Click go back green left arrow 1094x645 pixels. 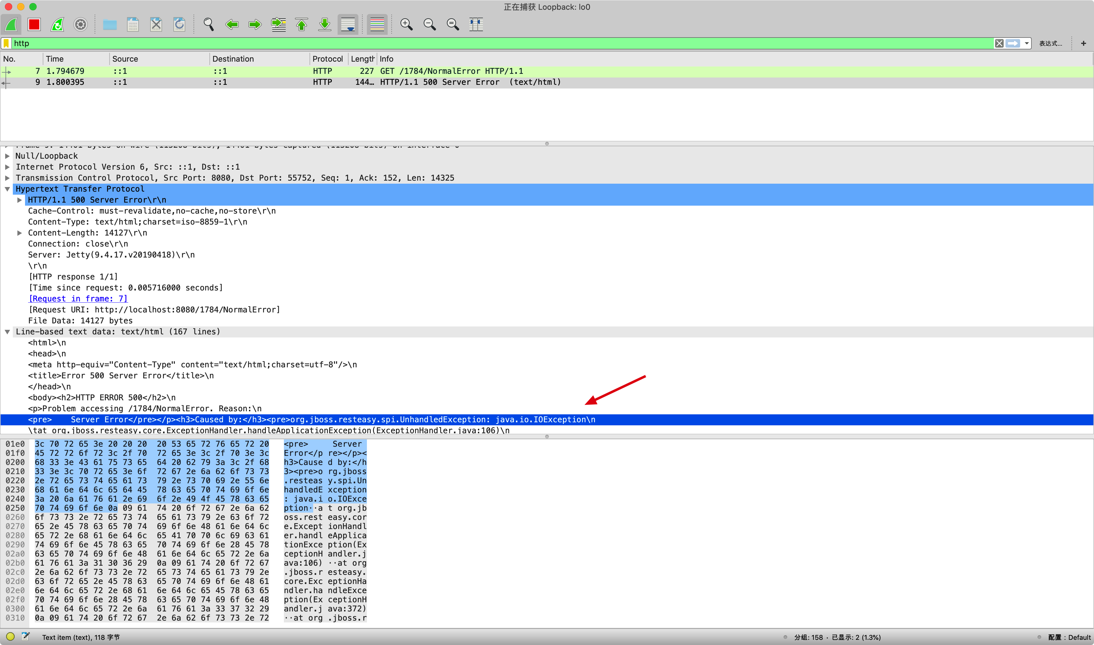(232, 24)
